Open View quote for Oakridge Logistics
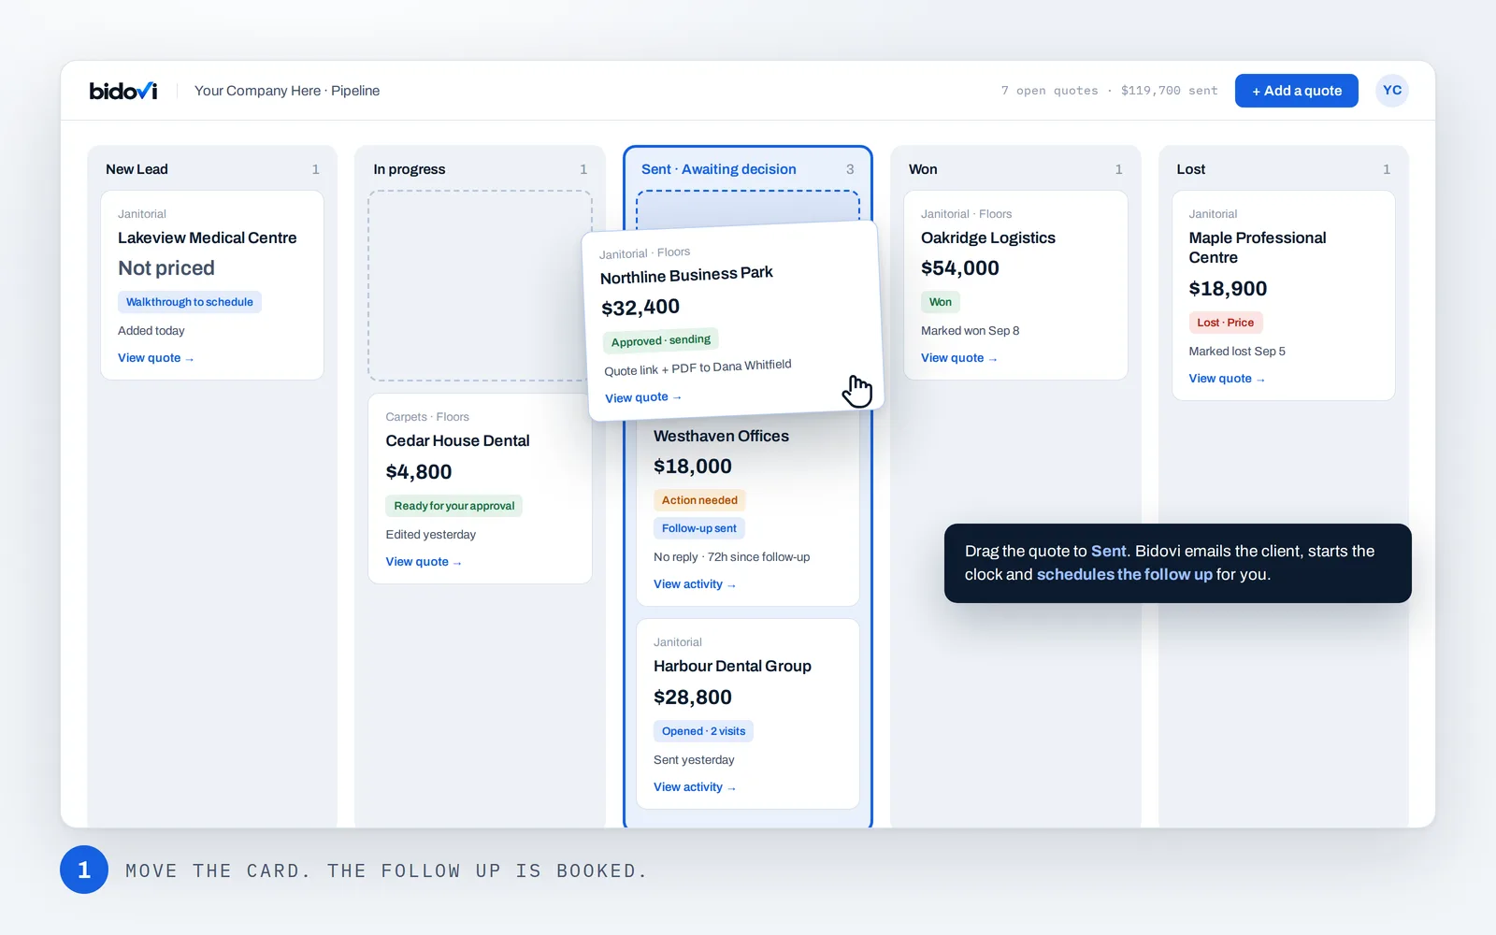1496x935 pixels. (958, 358)
